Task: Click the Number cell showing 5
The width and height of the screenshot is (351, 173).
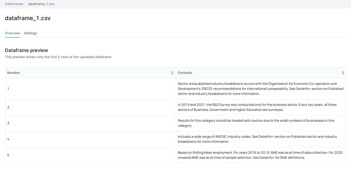Action: click(x=8, y=155)
